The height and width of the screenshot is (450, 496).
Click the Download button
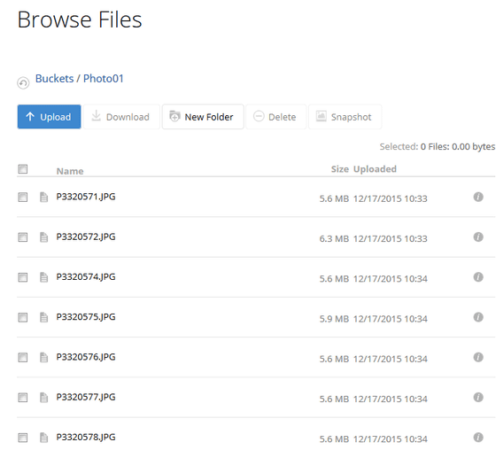tap(121, 117)
